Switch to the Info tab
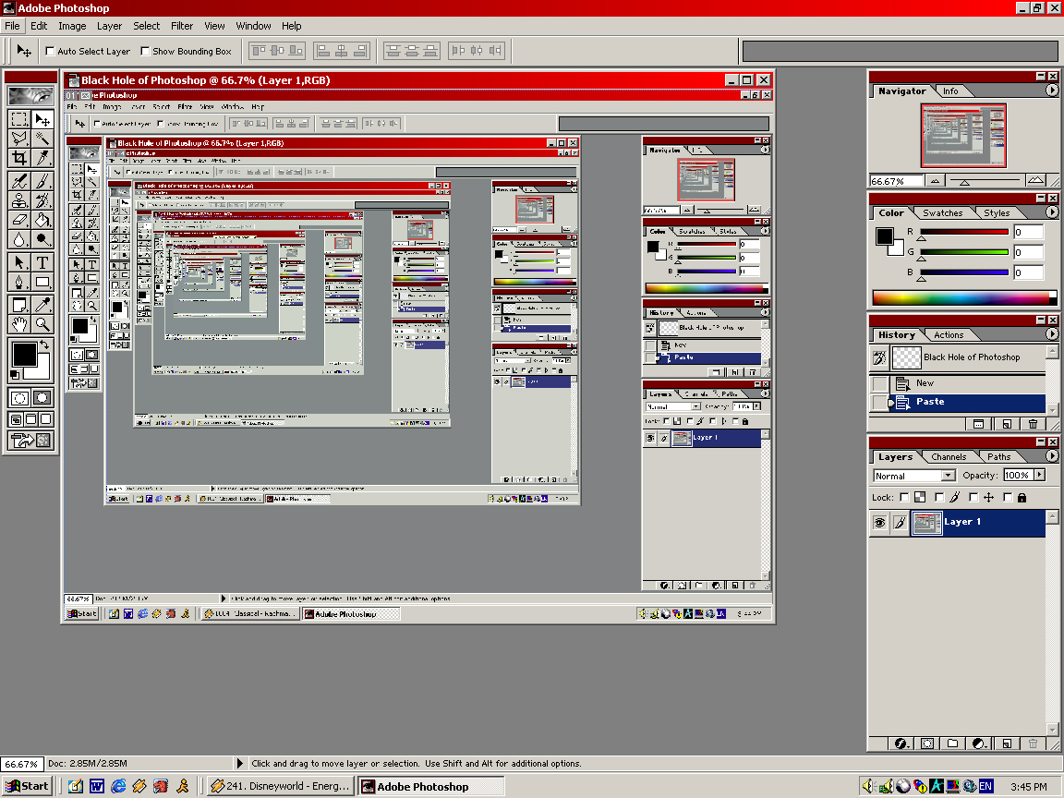 [950, 91]
